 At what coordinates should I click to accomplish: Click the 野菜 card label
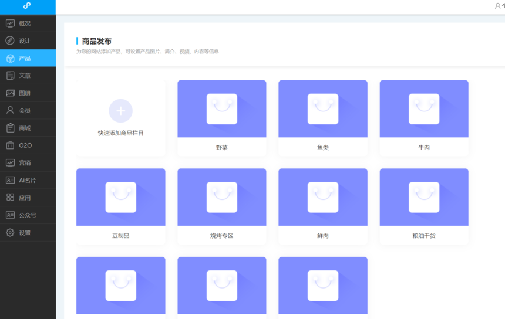click(222, 147)
